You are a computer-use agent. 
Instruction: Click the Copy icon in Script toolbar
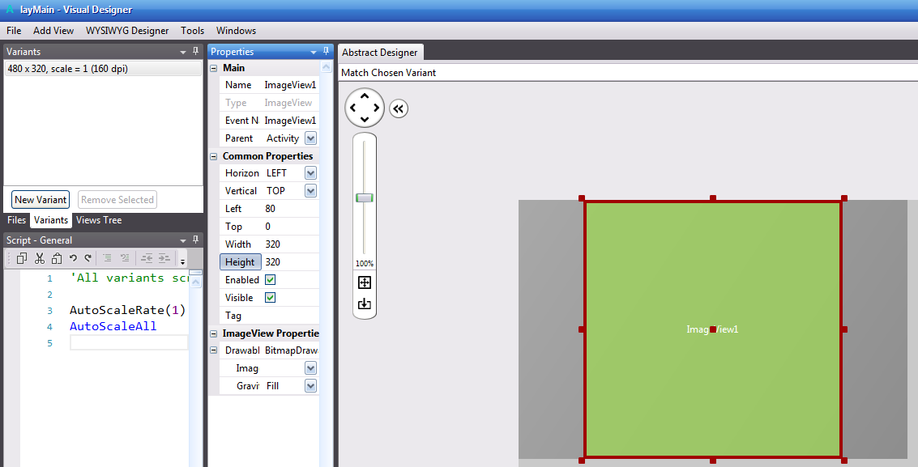[x=22, y=257]
